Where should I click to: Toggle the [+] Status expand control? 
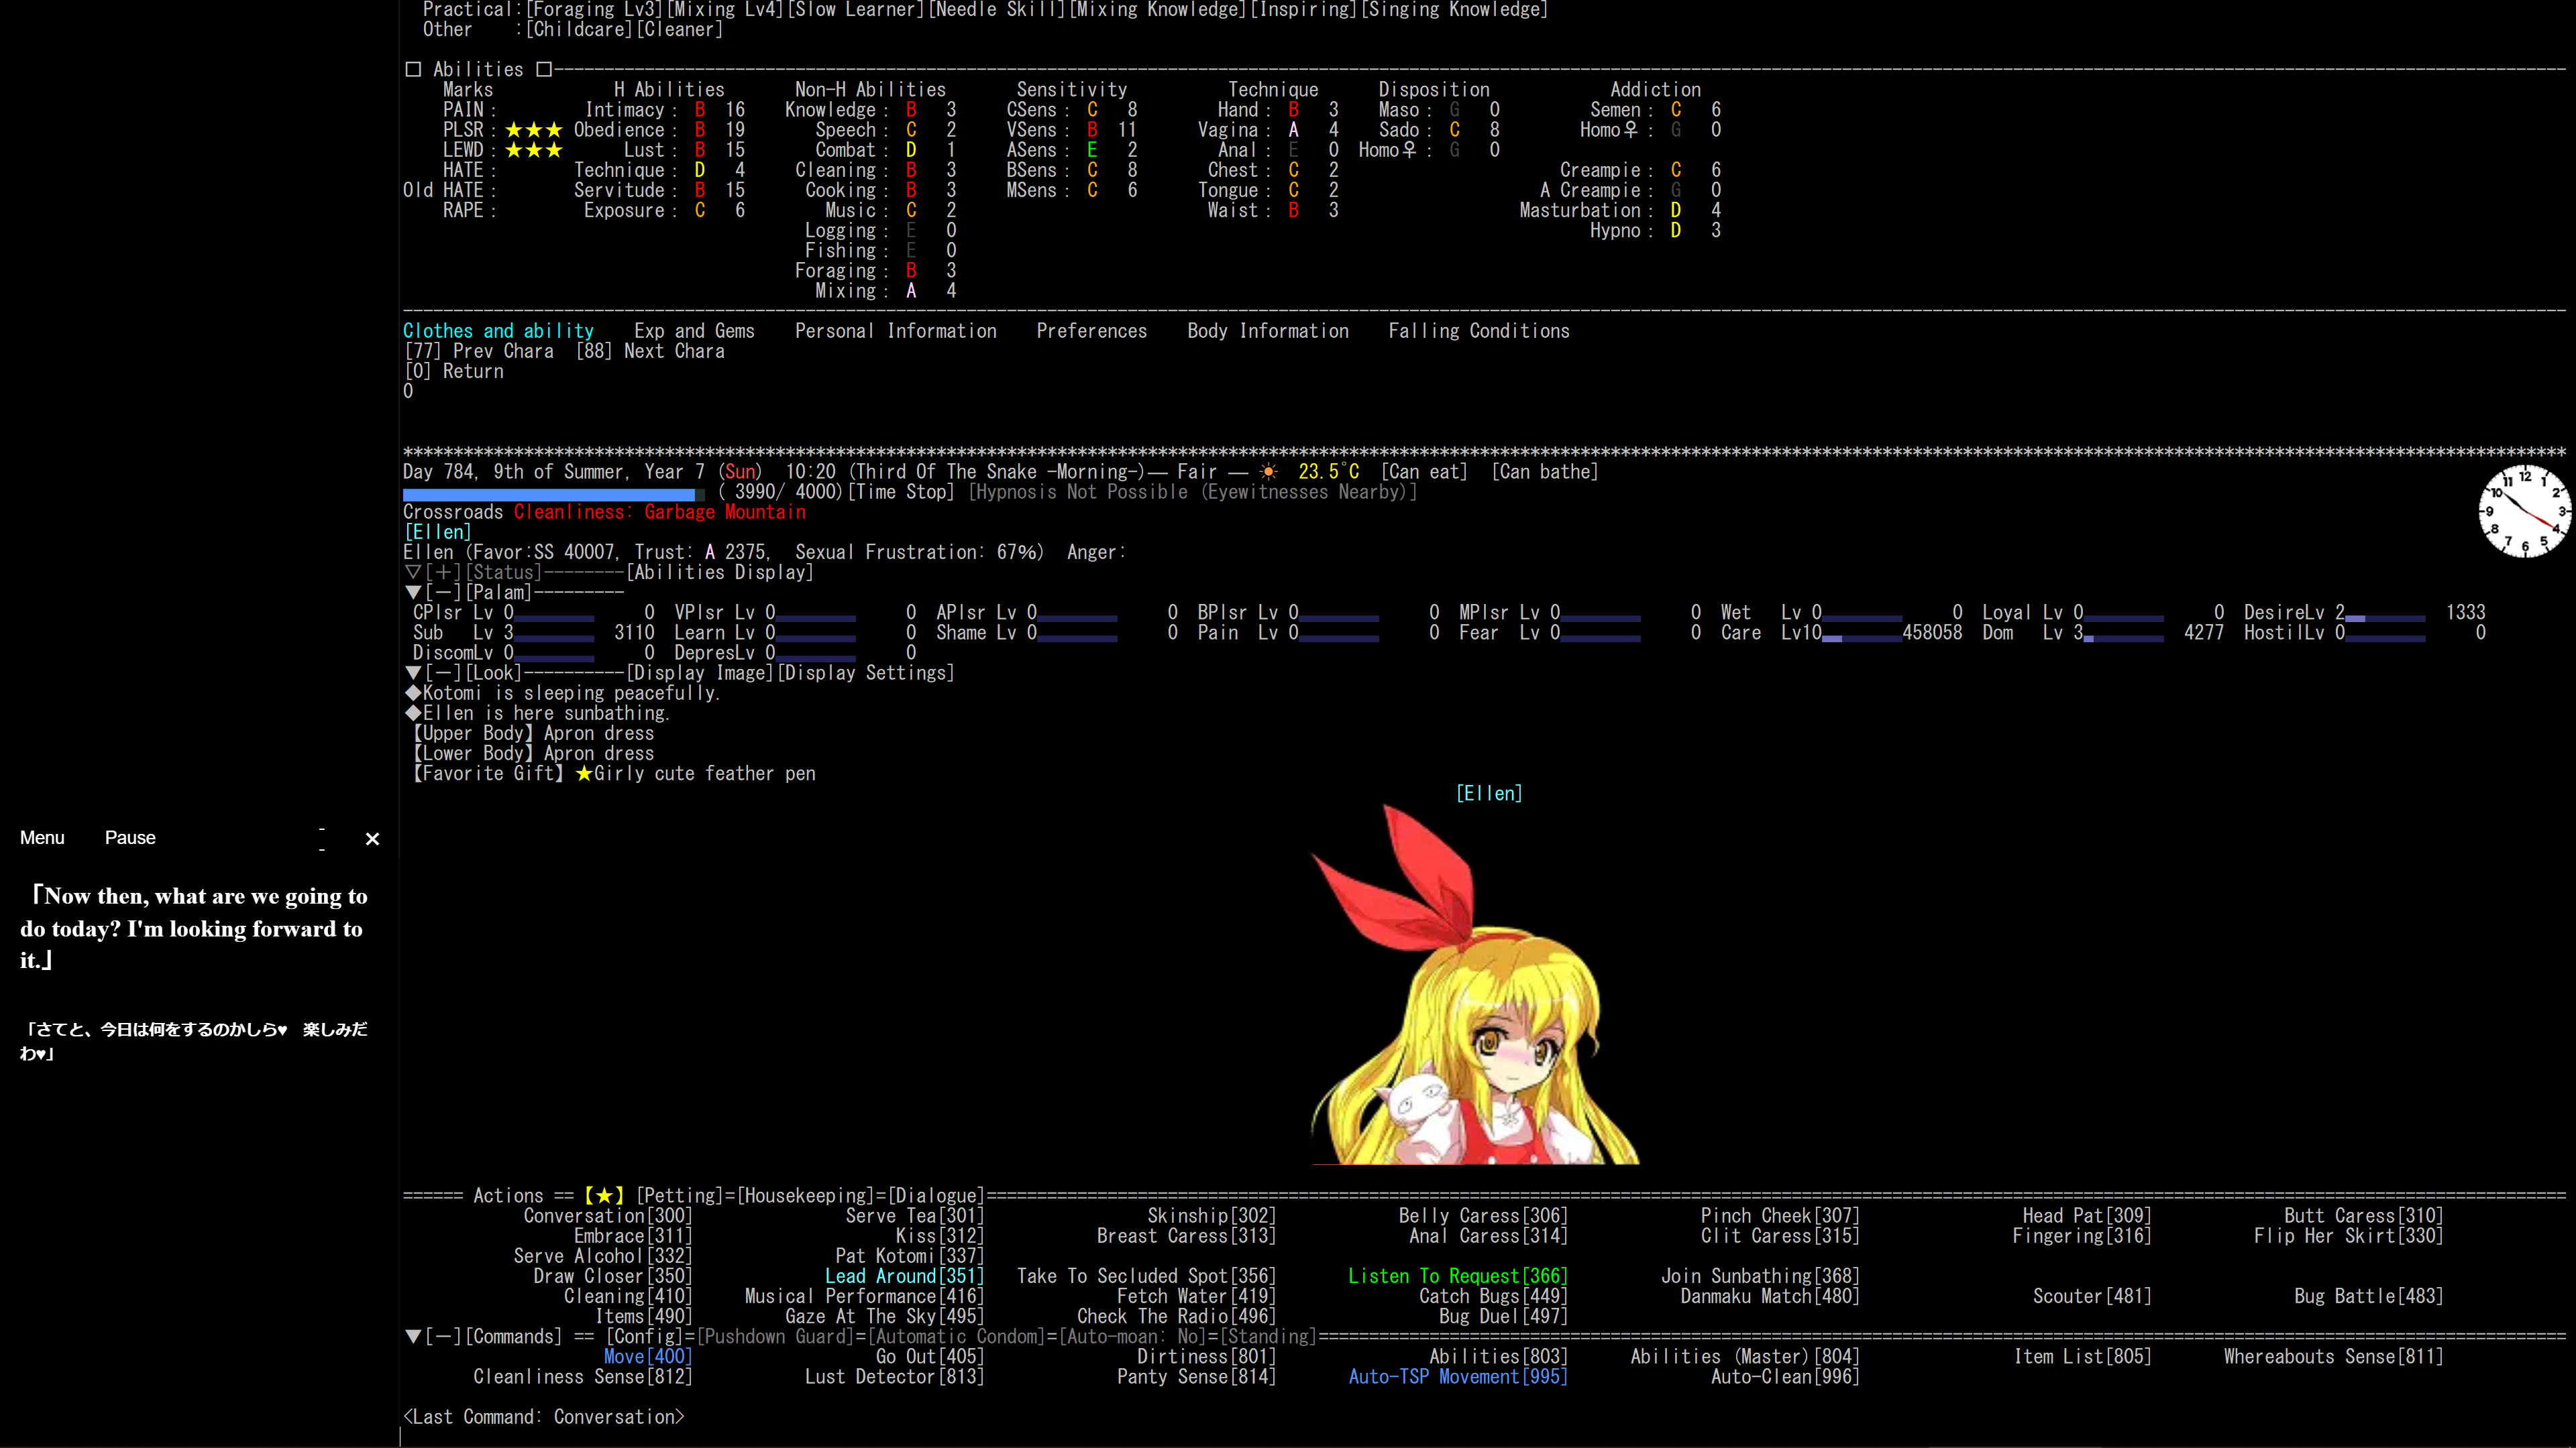point(443,572)
